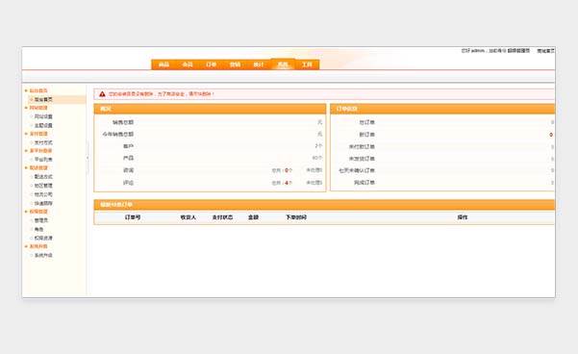Go to 网站设置 in sidebar
The height and width of the screenshot is (354, 578).
point(43,116)
